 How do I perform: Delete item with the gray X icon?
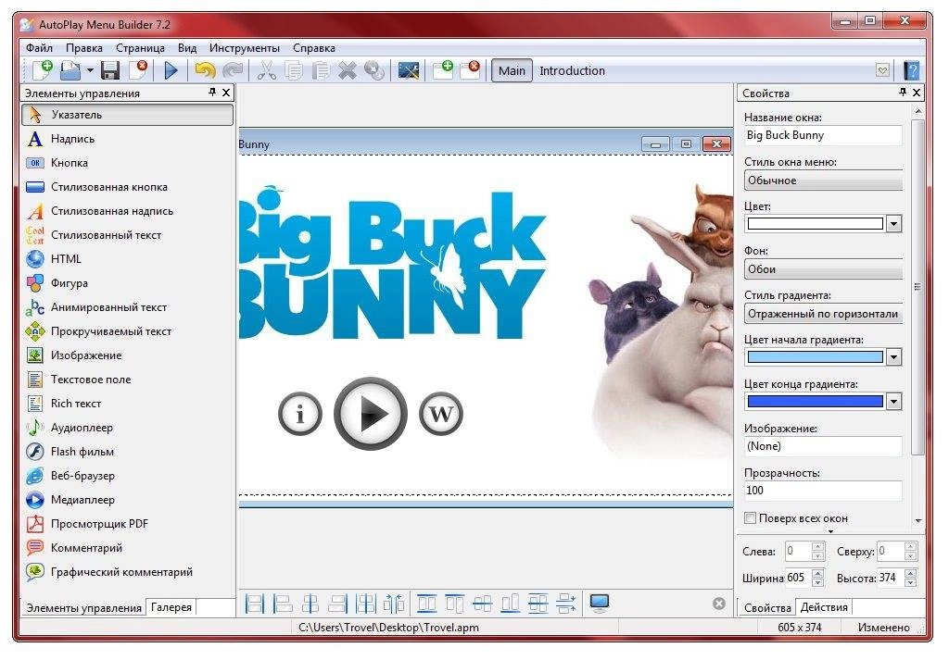[347, 70]
